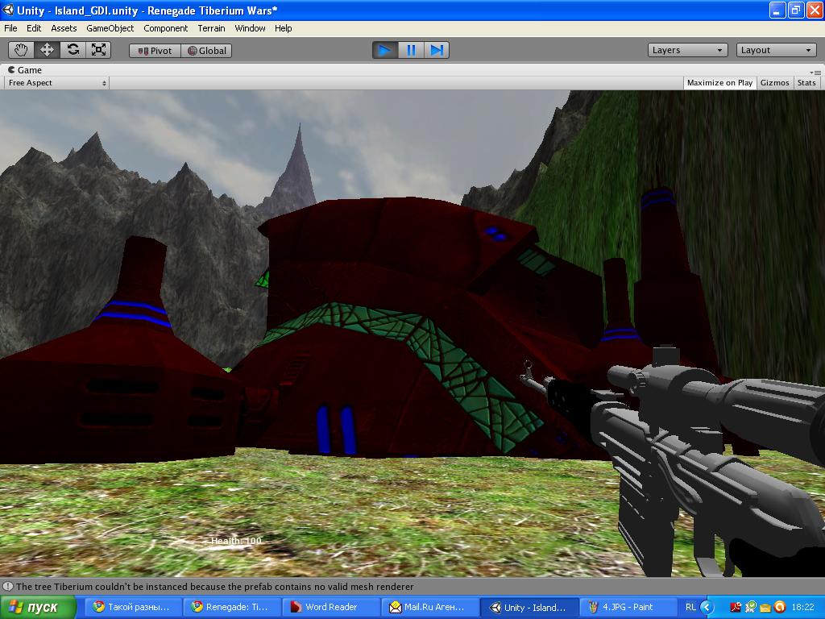Open the Windows Start button
This screenshot has width=825, height=619.
(37, 608)
